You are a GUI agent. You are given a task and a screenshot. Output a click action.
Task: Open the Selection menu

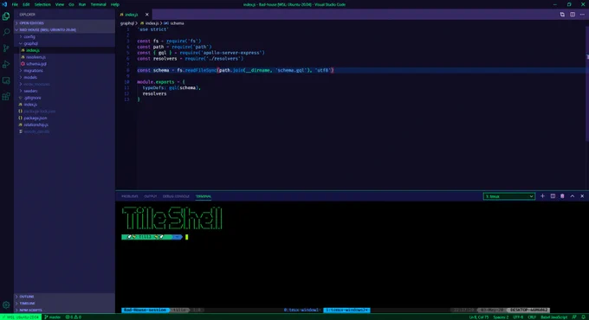[x=42, y=4]
